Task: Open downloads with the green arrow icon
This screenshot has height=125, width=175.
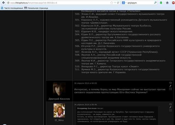Action: (x=161, y=3)
